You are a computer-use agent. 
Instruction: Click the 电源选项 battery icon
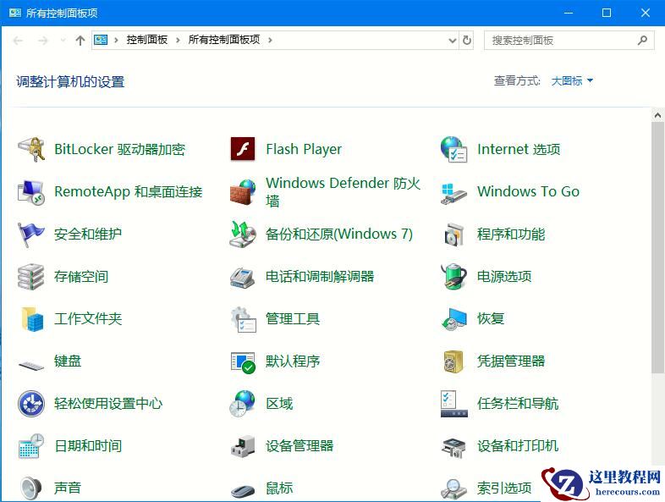(453, 276)
